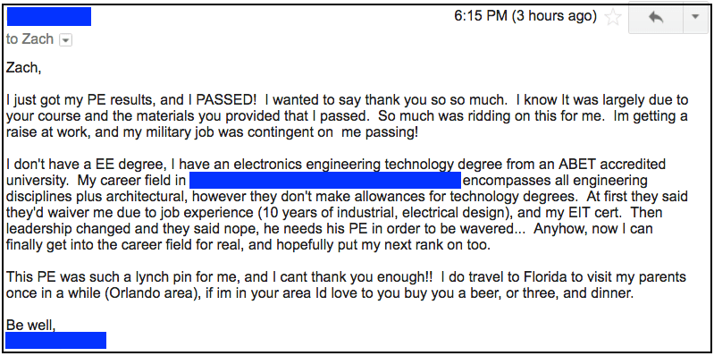Click the '(Orlando area)' text

[x=154, y=293]
